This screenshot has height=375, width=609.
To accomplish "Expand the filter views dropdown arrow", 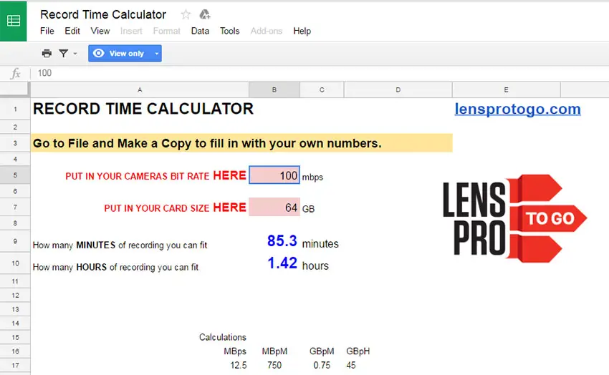I will click(x=75, y=54).
